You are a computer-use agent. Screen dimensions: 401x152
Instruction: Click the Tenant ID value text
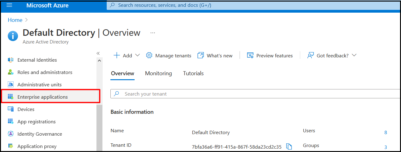tap(237, 147)
